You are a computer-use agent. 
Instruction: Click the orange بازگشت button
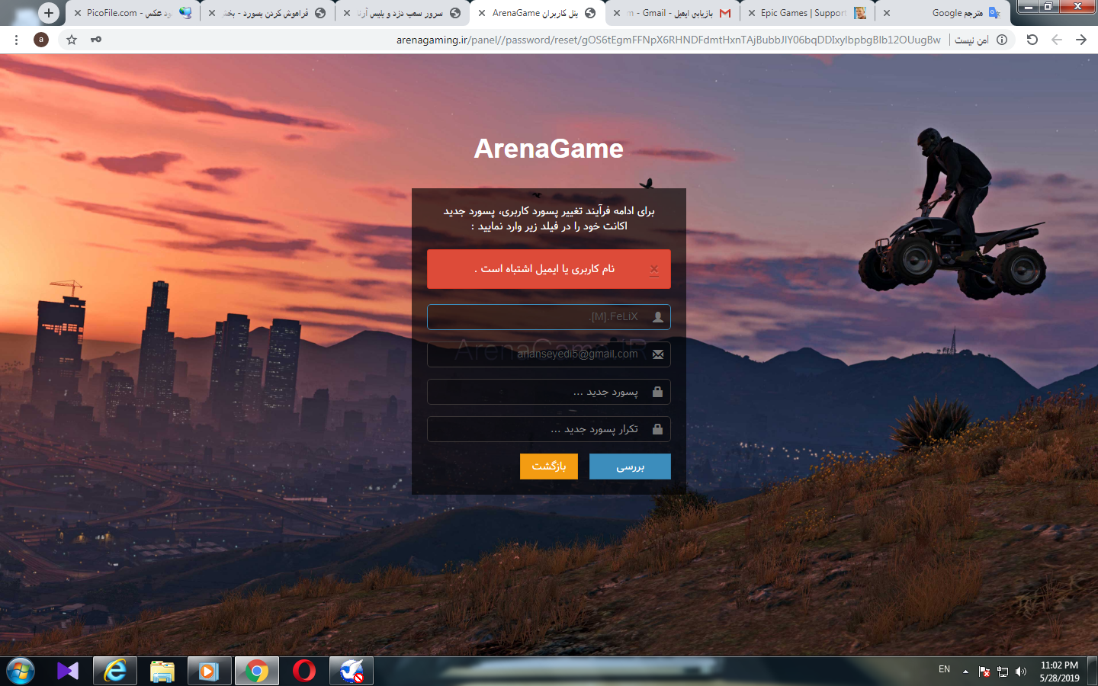pos(549,466)
